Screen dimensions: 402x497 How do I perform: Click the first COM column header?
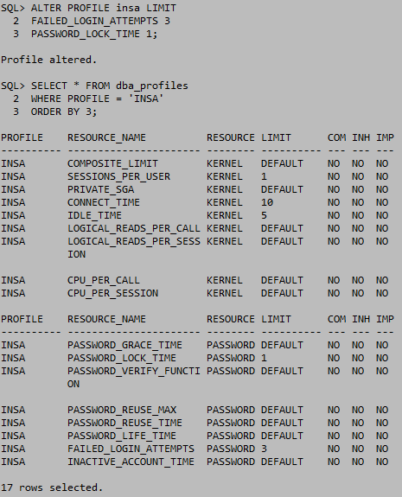(336, 137)
